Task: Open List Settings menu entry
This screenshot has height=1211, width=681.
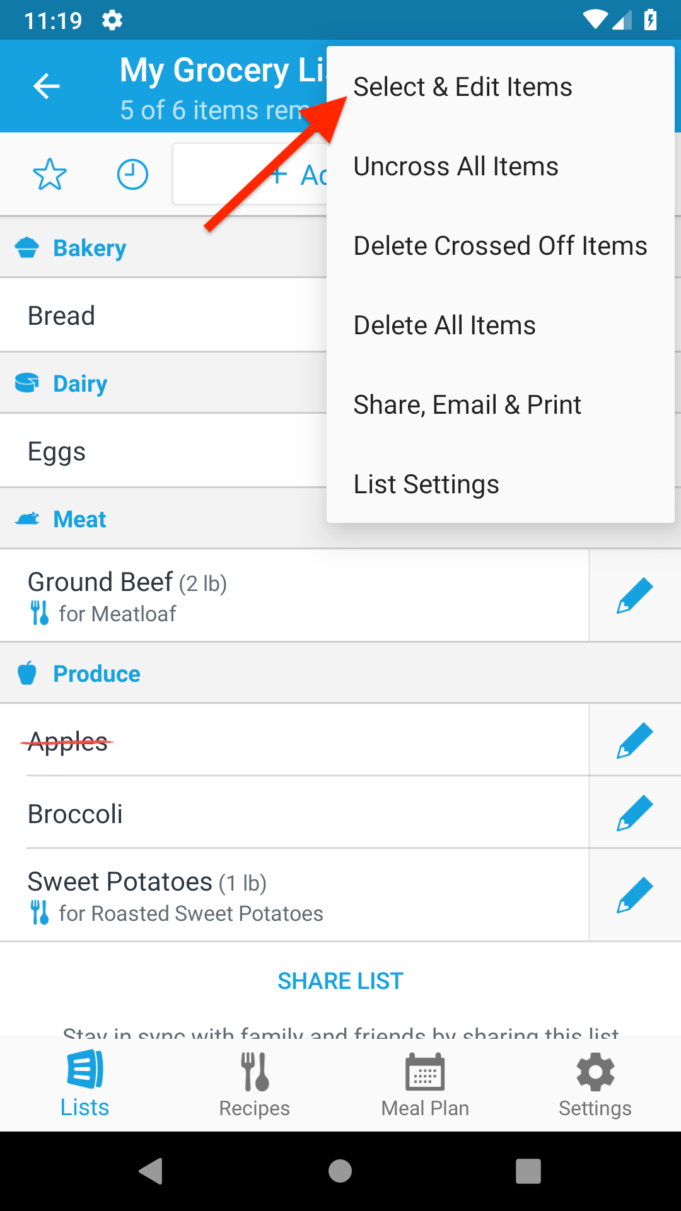Action: pyautogui.click(x=426, y=484)
